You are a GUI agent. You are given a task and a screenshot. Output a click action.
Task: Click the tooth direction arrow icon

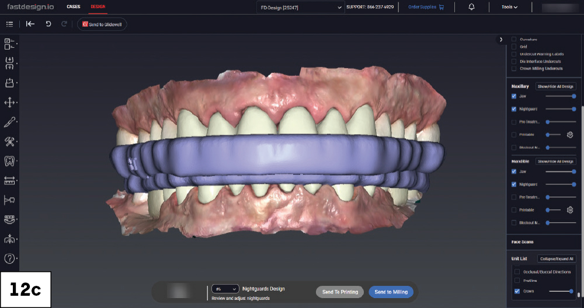[x=9, y=200]
